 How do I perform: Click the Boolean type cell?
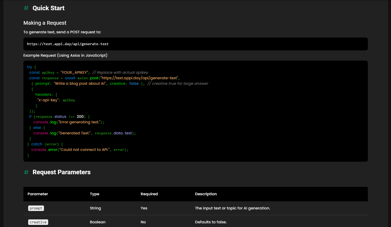pos(98,222)
